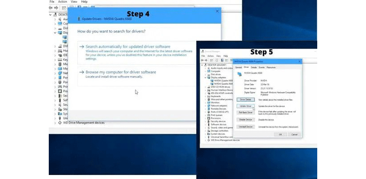Confirm with OK in Properties dialog

click(281, 134)
